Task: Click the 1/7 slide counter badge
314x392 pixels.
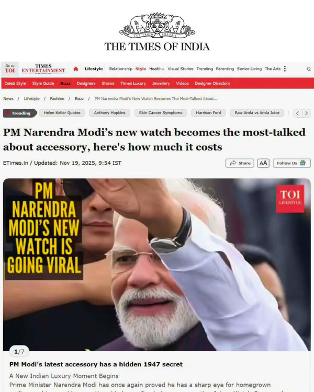Action: (x=19, y=352)
